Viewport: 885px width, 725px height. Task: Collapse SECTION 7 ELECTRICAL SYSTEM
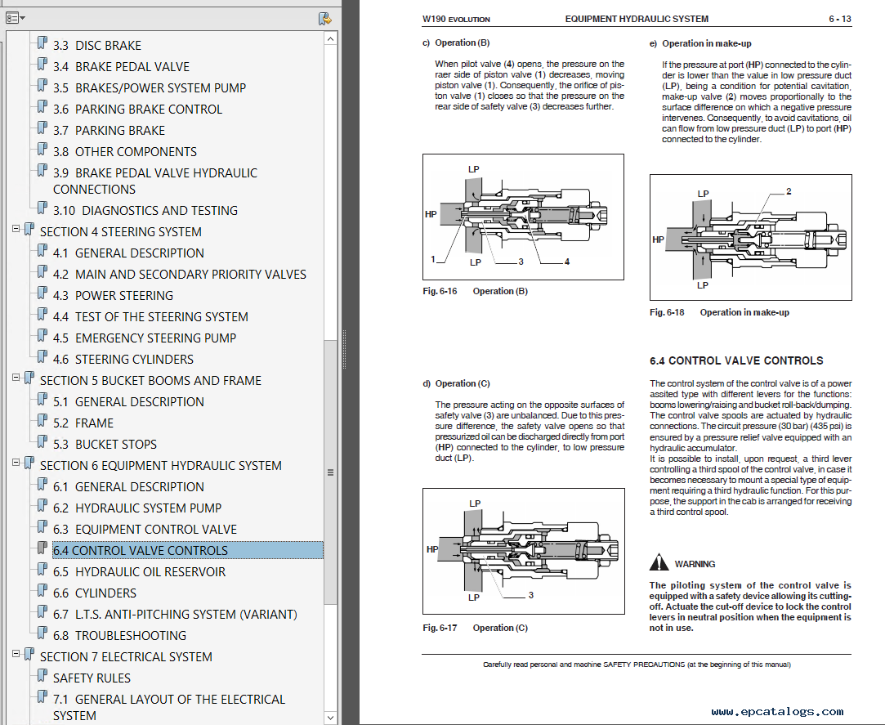coord(16,654)
